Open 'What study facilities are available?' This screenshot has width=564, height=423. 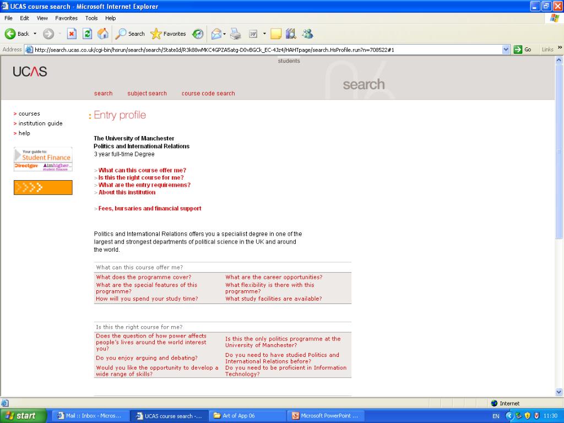tap(274, 299)
